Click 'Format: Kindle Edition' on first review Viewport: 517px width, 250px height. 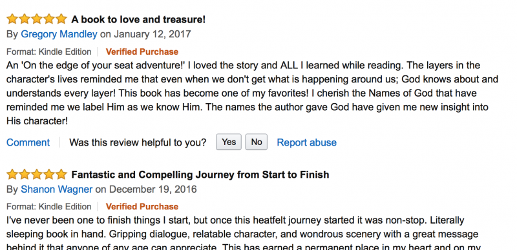49,52
